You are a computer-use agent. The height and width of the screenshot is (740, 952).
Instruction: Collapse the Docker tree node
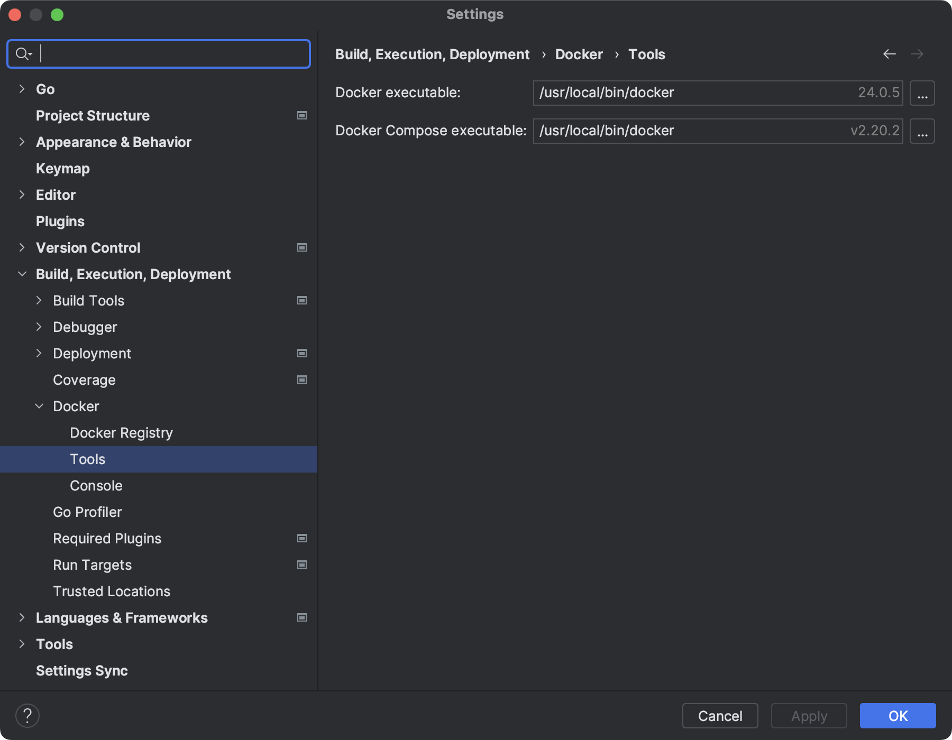[x=39, y=406]
